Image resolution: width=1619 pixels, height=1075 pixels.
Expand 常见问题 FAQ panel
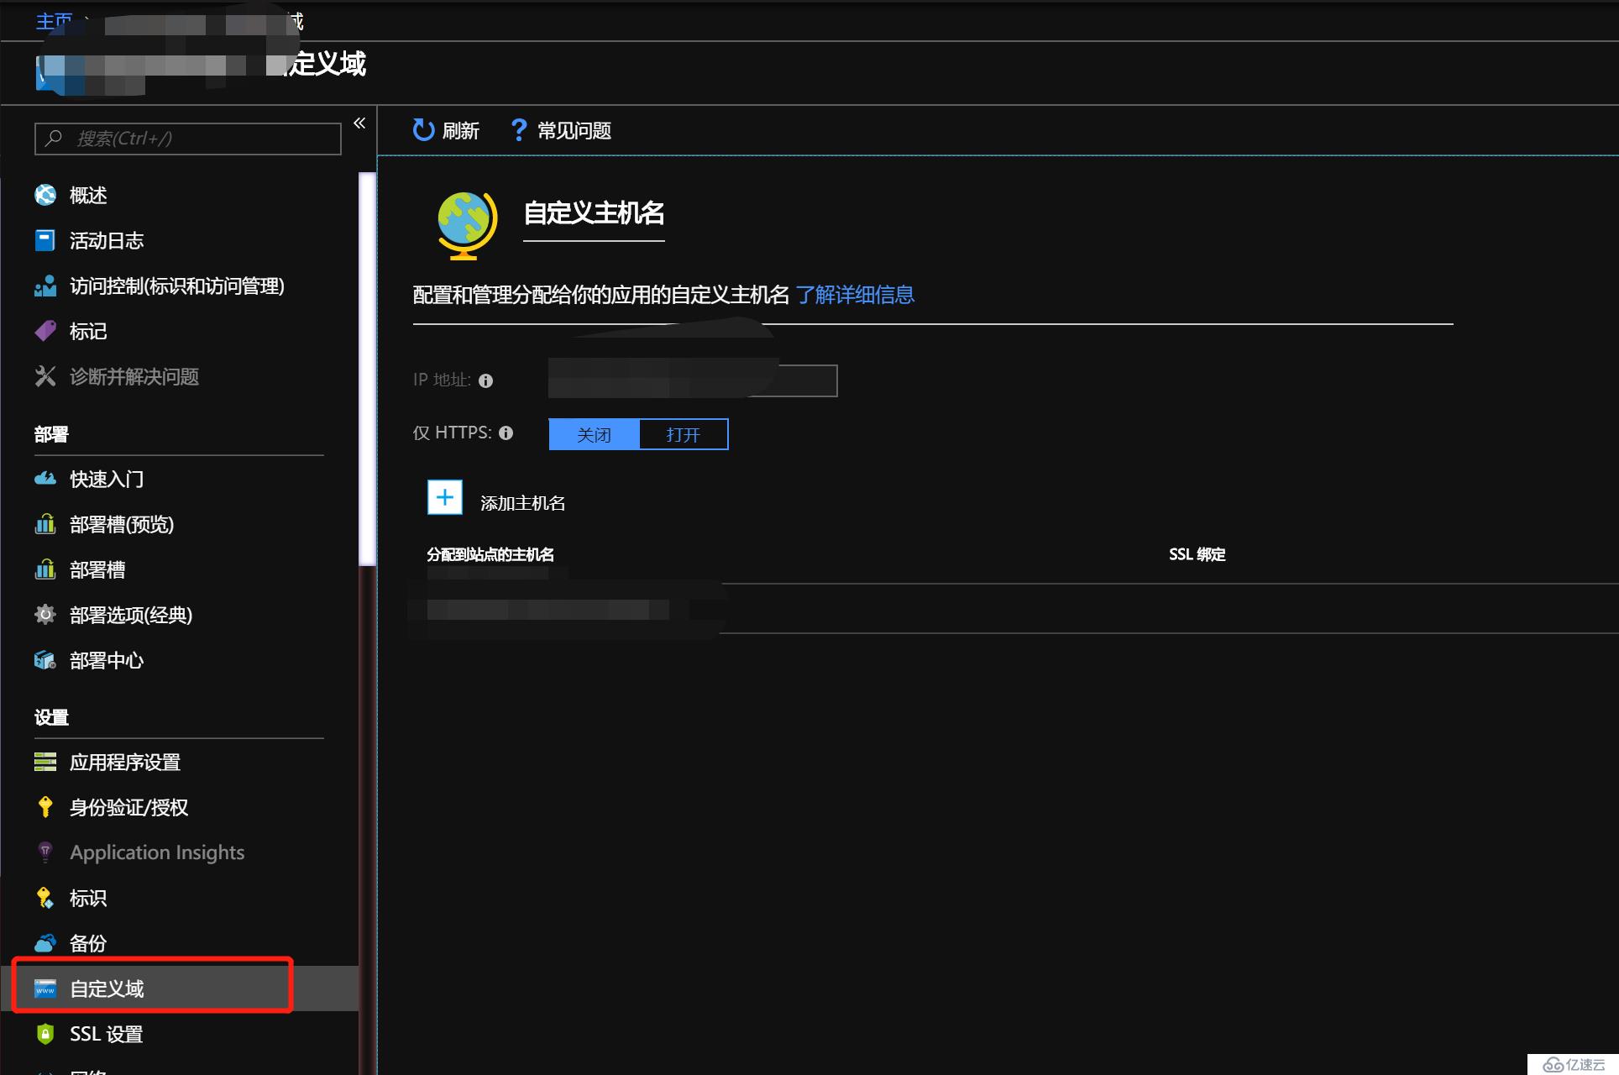coord(560,131)
